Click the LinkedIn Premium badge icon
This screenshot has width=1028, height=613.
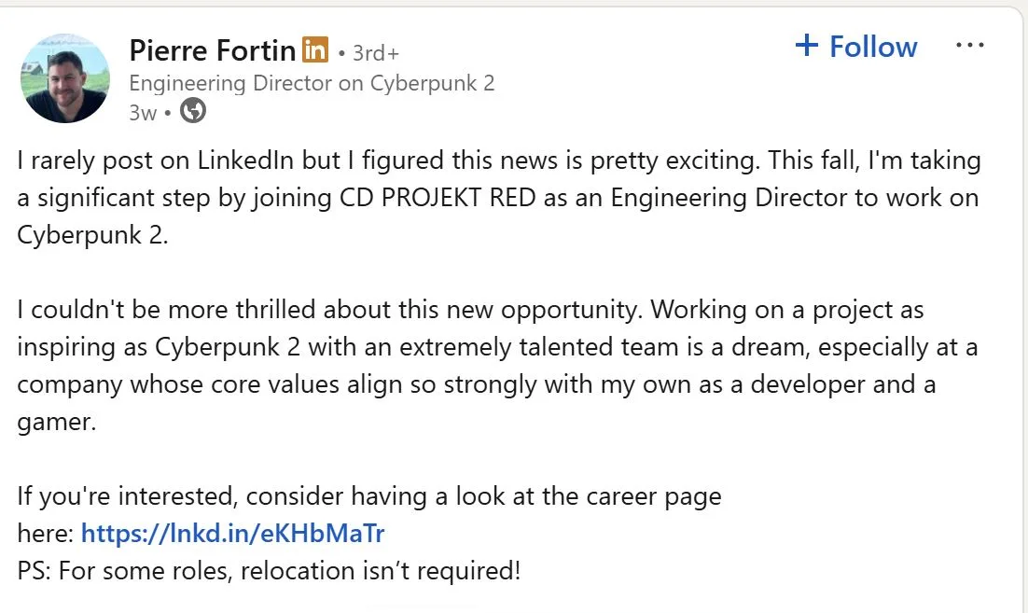click(315, 49)
